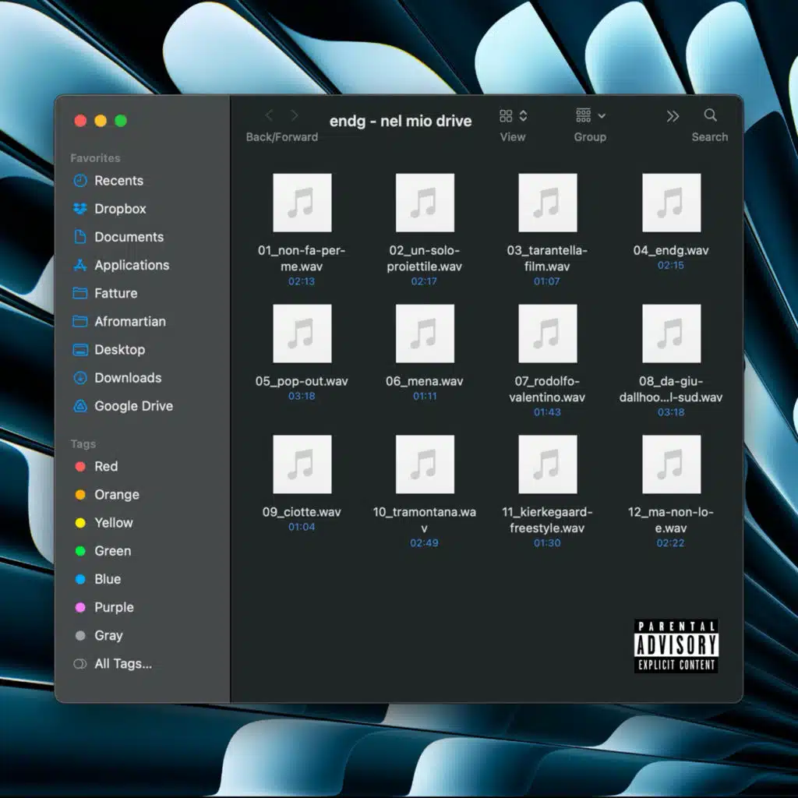Expand the Group options dropdown
798x798 pixels.
[590, 116]
